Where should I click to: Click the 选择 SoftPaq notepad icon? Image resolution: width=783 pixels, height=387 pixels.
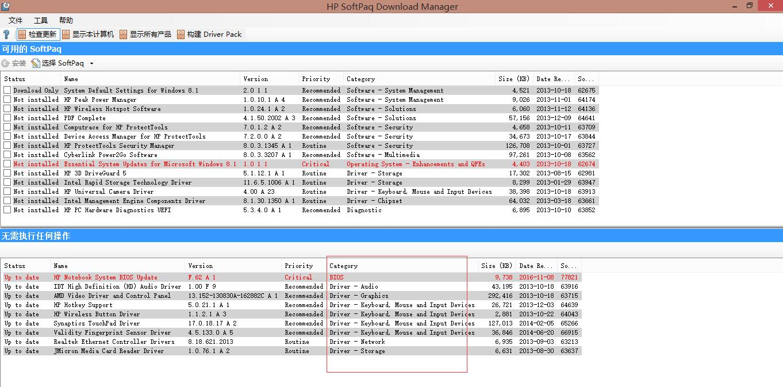[x=36, y=63]
